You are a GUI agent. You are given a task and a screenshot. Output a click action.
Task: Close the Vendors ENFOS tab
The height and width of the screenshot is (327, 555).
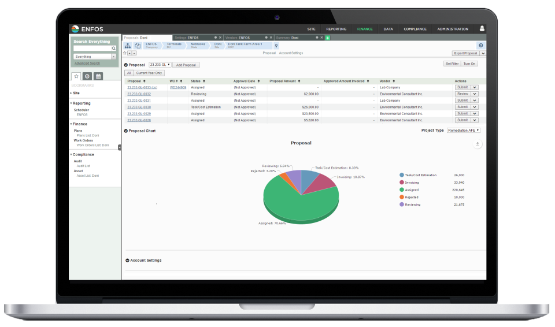click(271, 38)
